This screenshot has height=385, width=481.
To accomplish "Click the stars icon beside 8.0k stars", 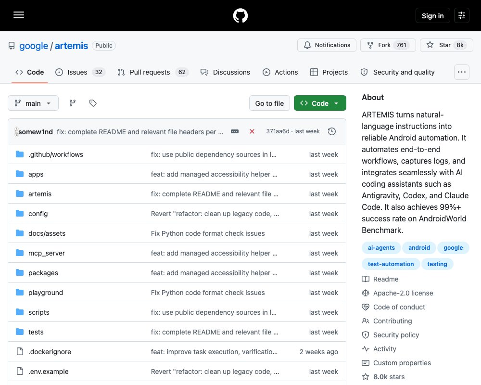I will tap(366, 377).
